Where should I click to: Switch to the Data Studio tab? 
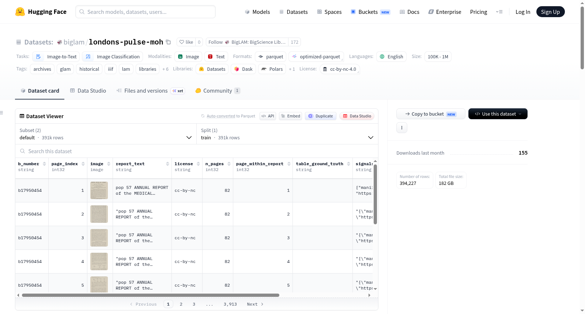pyautogui.click(x=88, y=91)
